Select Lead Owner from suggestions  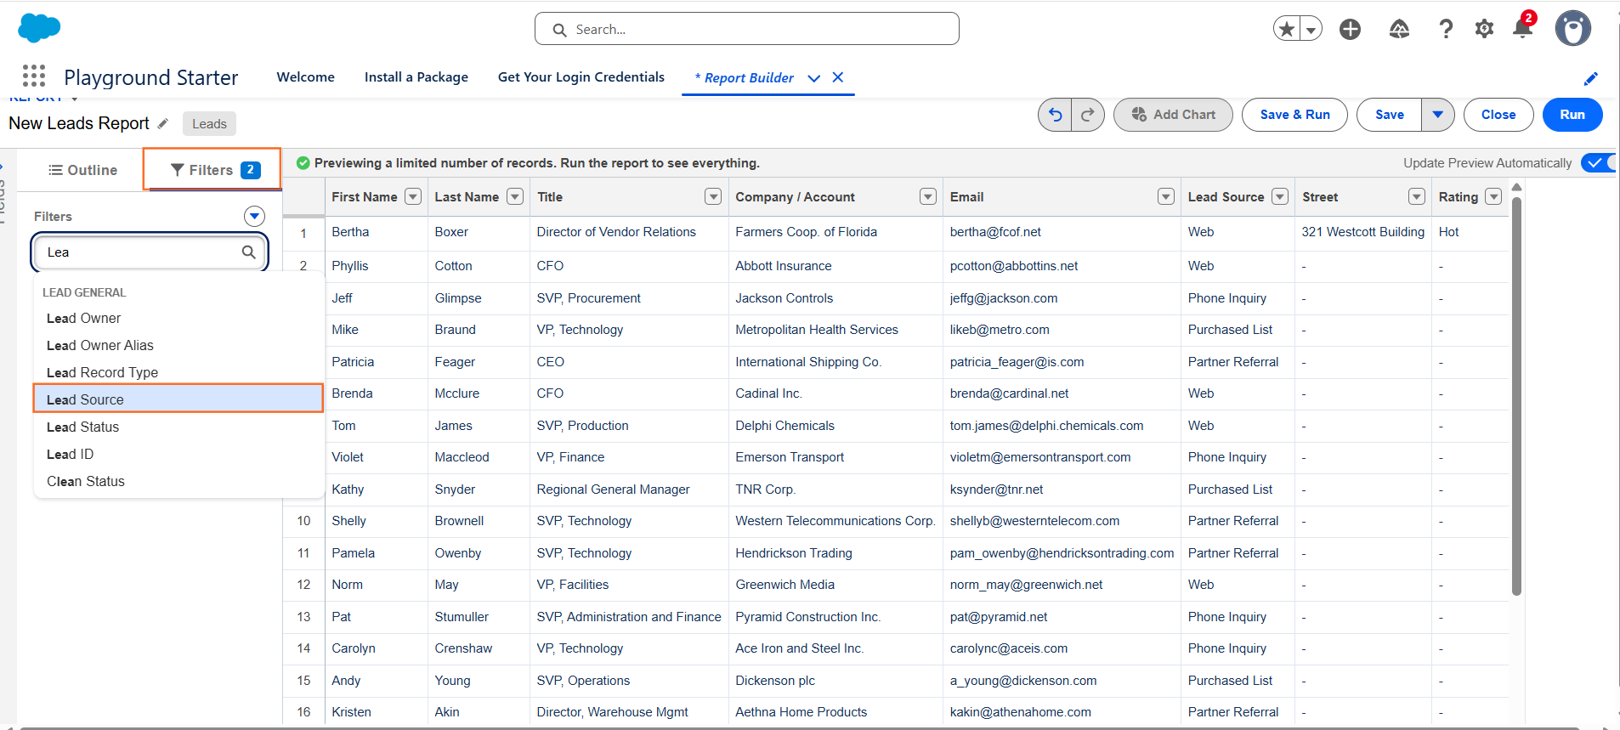click(x=178, y=319)
